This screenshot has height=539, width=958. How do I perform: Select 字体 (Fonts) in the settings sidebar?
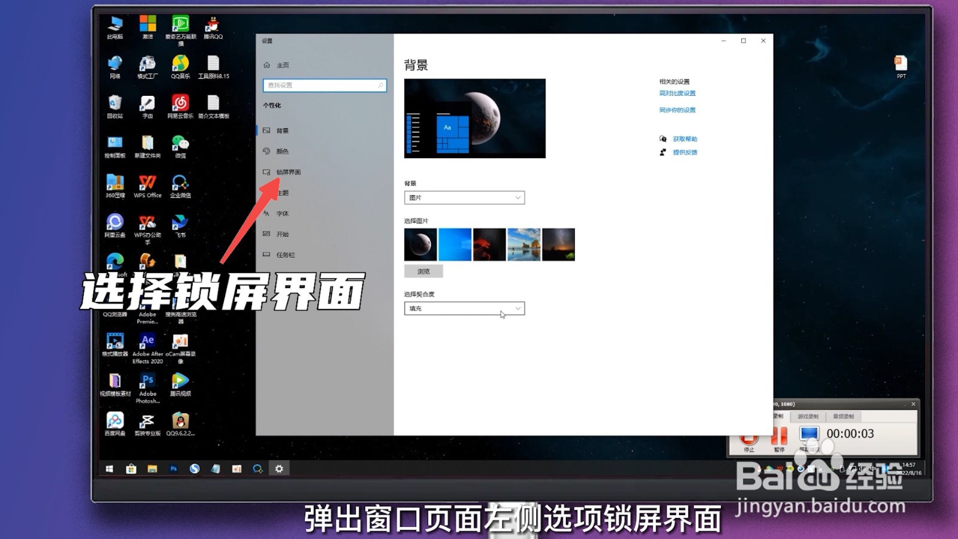coord(281,213)
